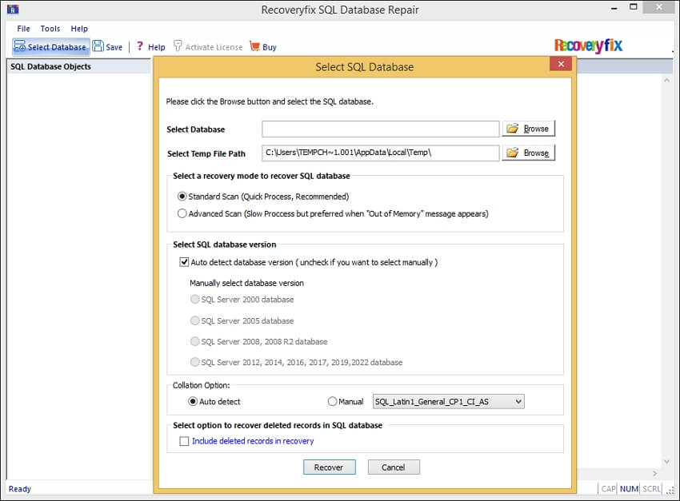This screenshot has width=680, height=501.
Task: Click inside the Select Database path field
Action: [380, 129]
